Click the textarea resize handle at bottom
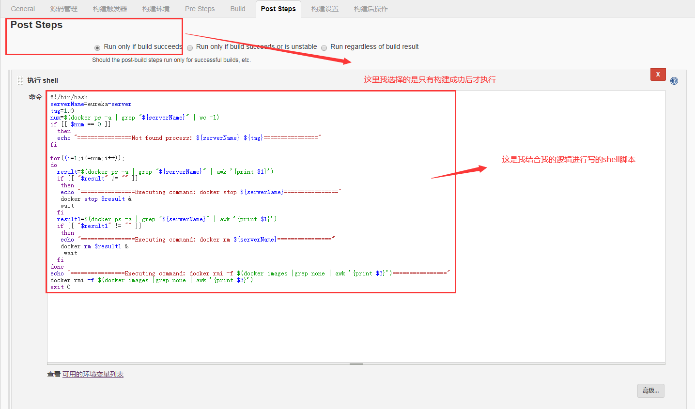 click(356, 364)
